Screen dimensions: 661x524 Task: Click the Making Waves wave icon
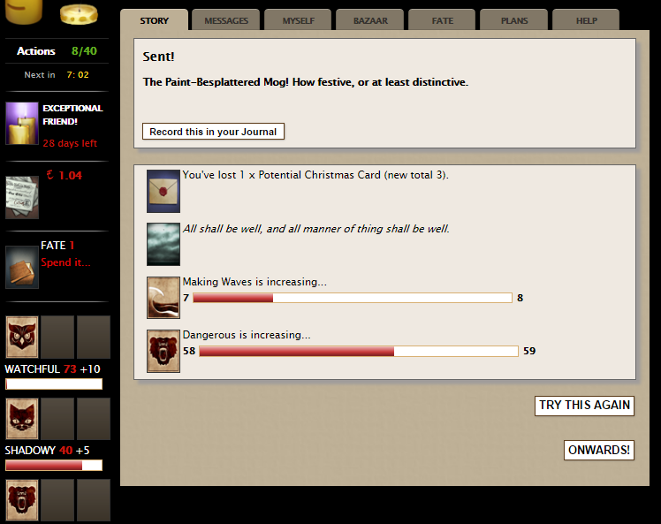point(163,298)
